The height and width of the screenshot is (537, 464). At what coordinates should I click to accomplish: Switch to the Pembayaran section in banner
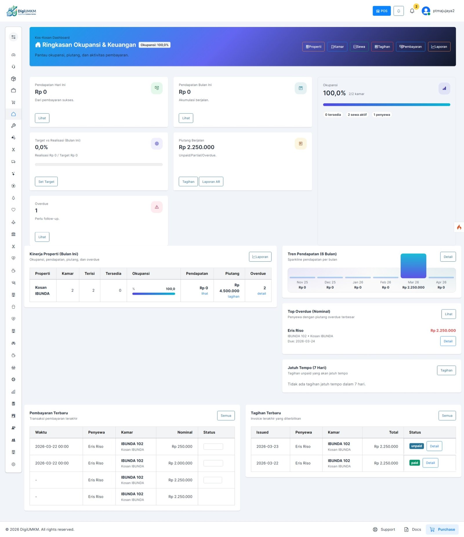click(x=410, y=47)
